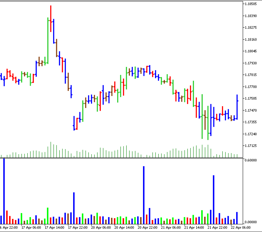The width and height of the screenshot is (262, 232).
Task: Select the tallest red candle at chart high
Action: point(51,19)
